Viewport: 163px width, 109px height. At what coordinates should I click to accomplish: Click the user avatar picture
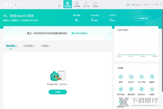128,5
